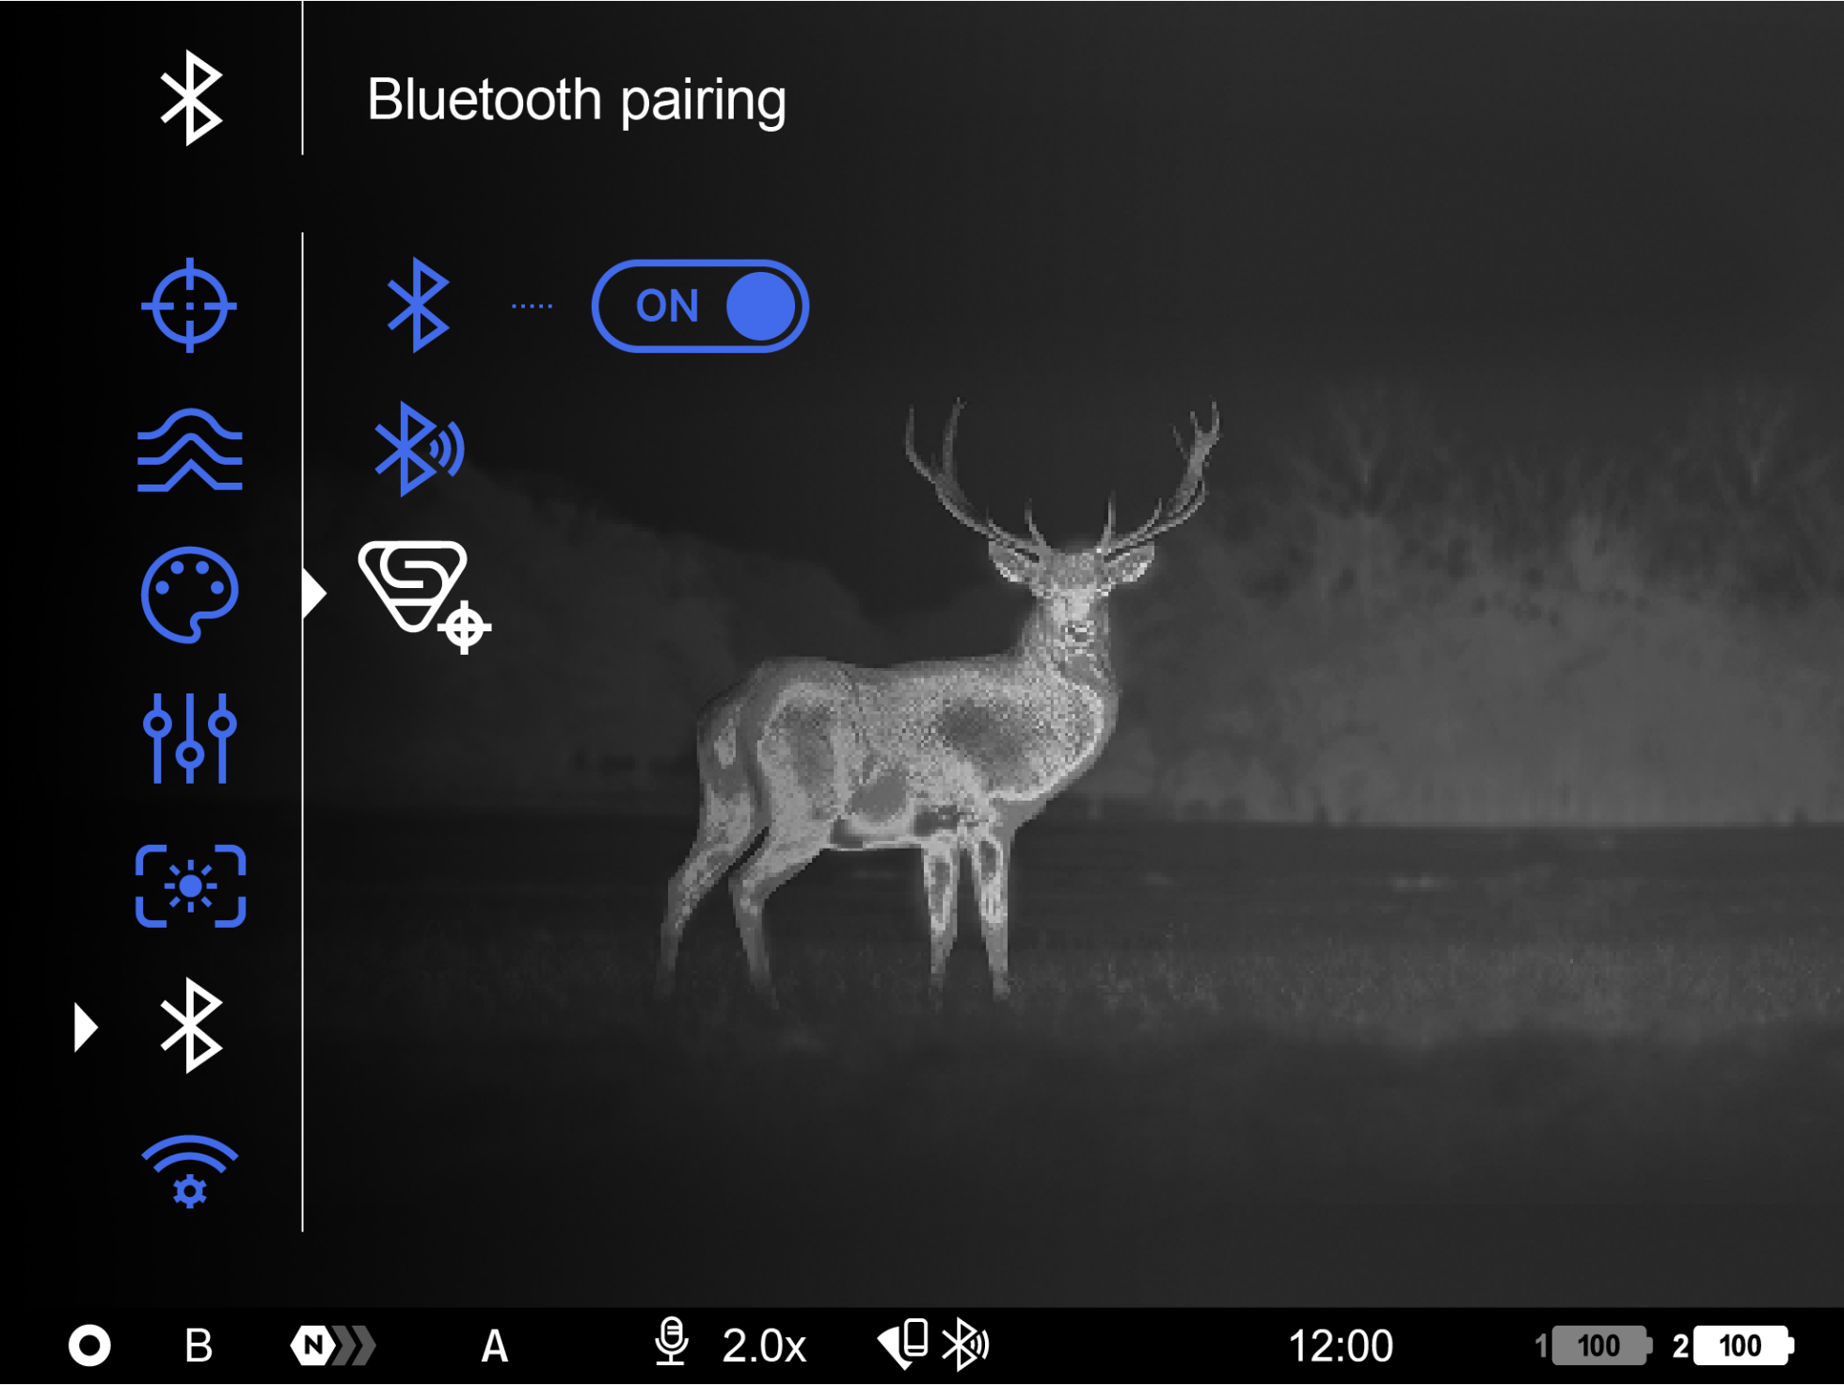Open the reticle zeroing menu icon
This screenshot has width=1844, height=1385.
pyautogui.click(x=189, y=306)
